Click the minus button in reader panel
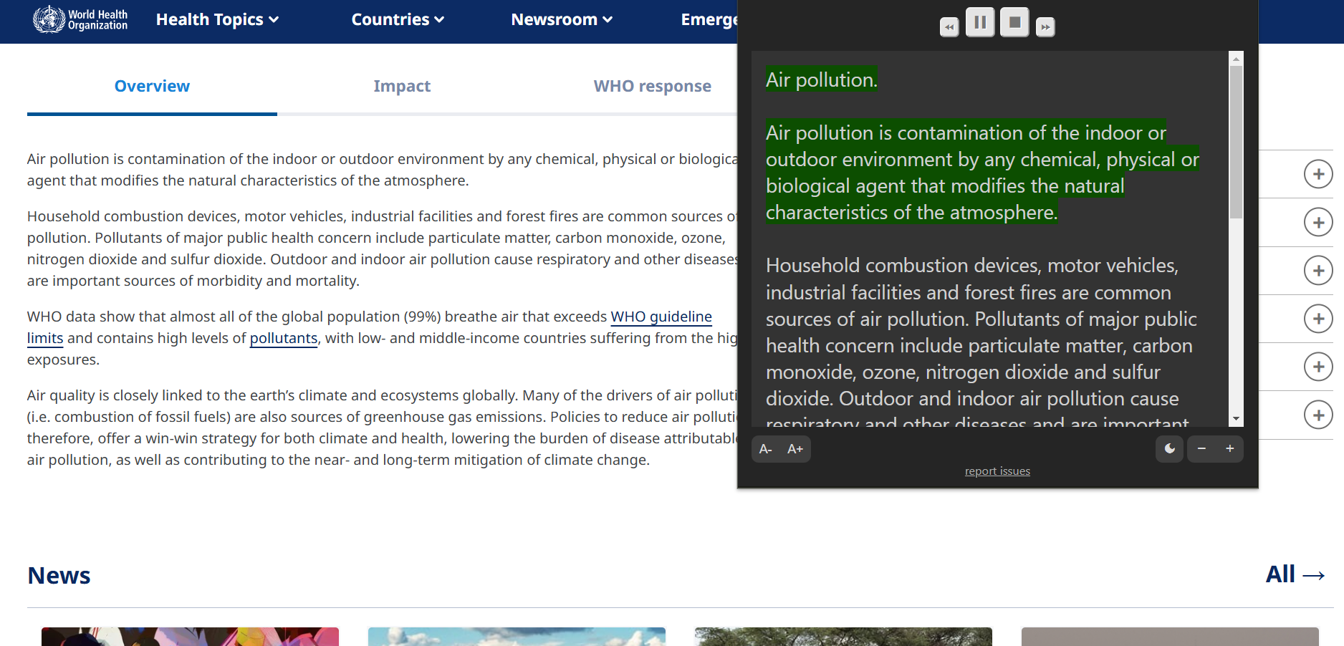This screenshot has width=1344, height=646. 1201,449
